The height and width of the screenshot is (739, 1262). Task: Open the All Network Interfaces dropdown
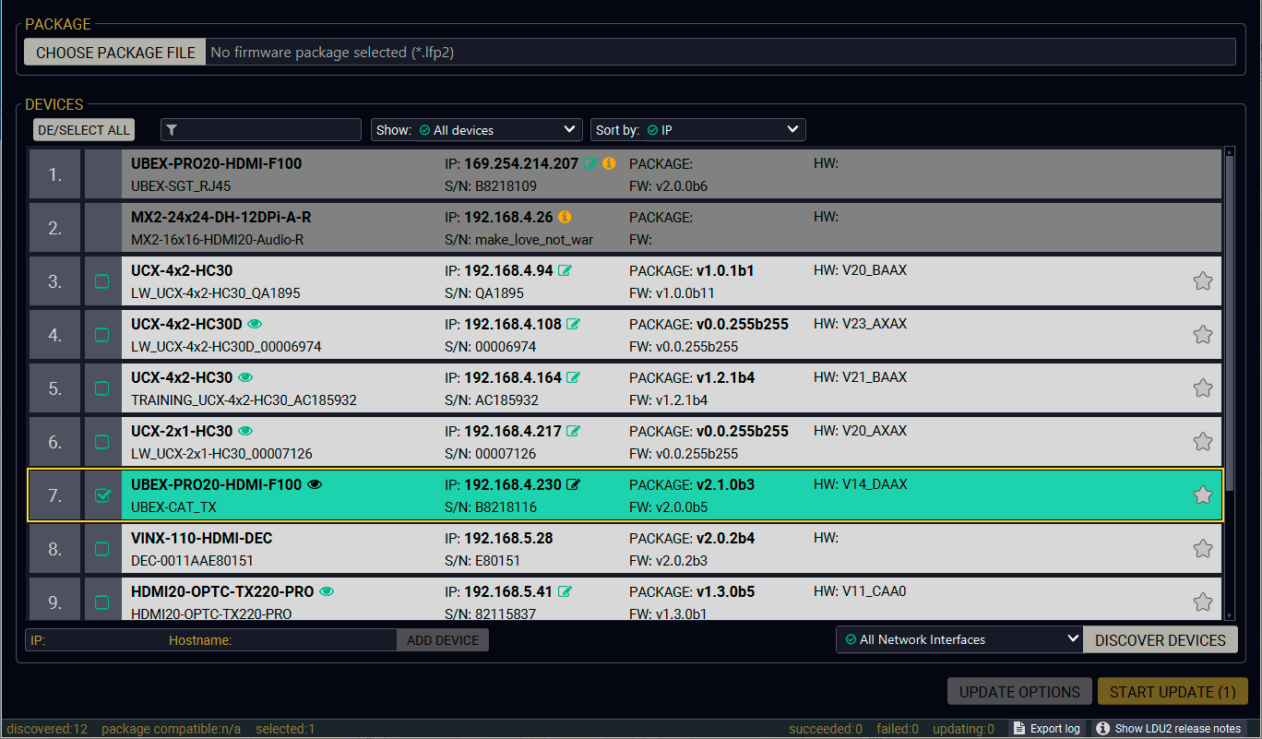[x=958, y=639]
